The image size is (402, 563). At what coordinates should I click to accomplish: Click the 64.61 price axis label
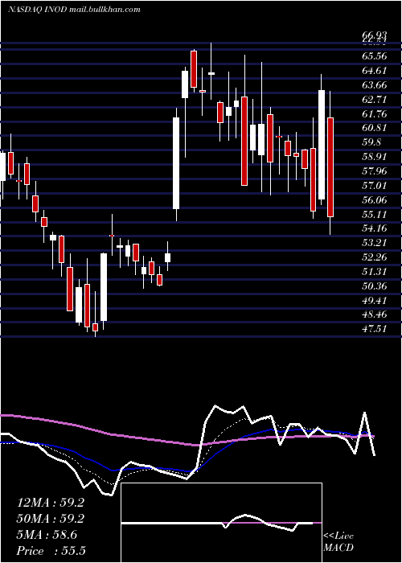tap(375, 71)
